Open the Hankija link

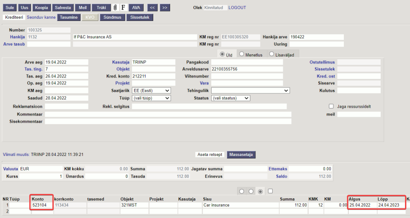coord(17,37)
